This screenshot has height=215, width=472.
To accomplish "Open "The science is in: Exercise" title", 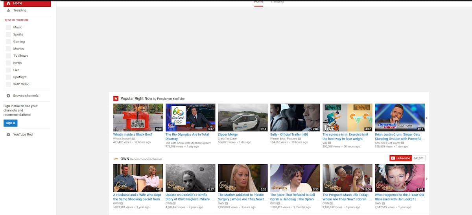I will (345, 136).
